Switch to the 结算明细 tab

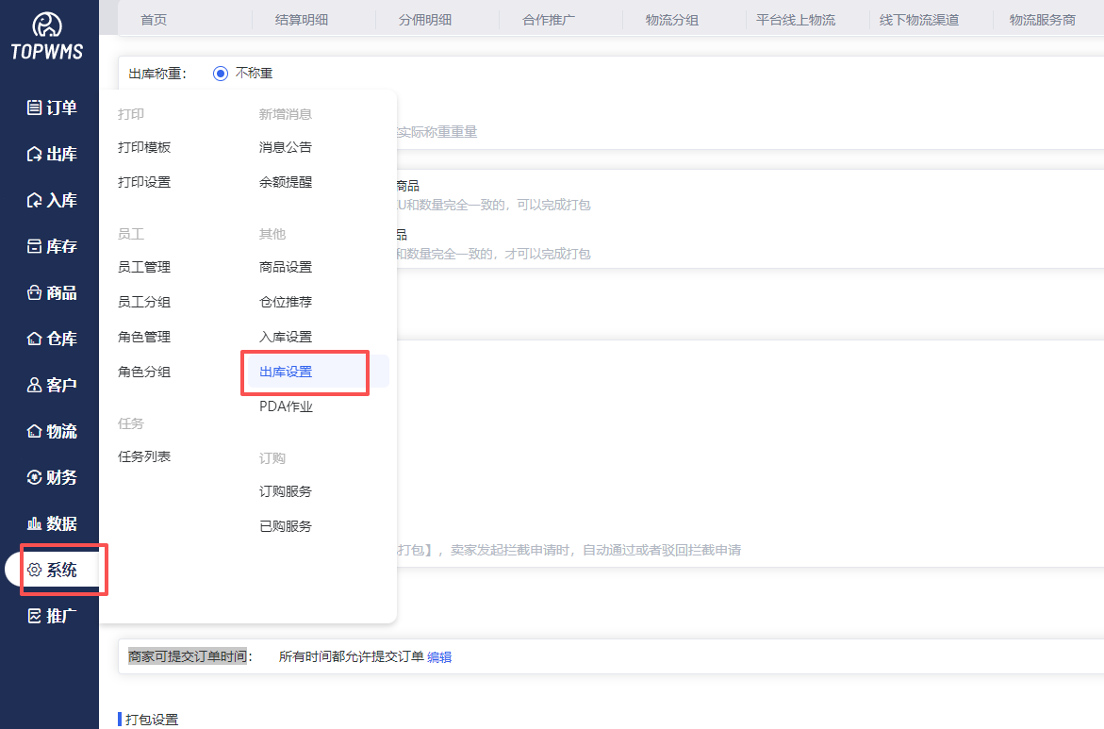coord(302,20)
